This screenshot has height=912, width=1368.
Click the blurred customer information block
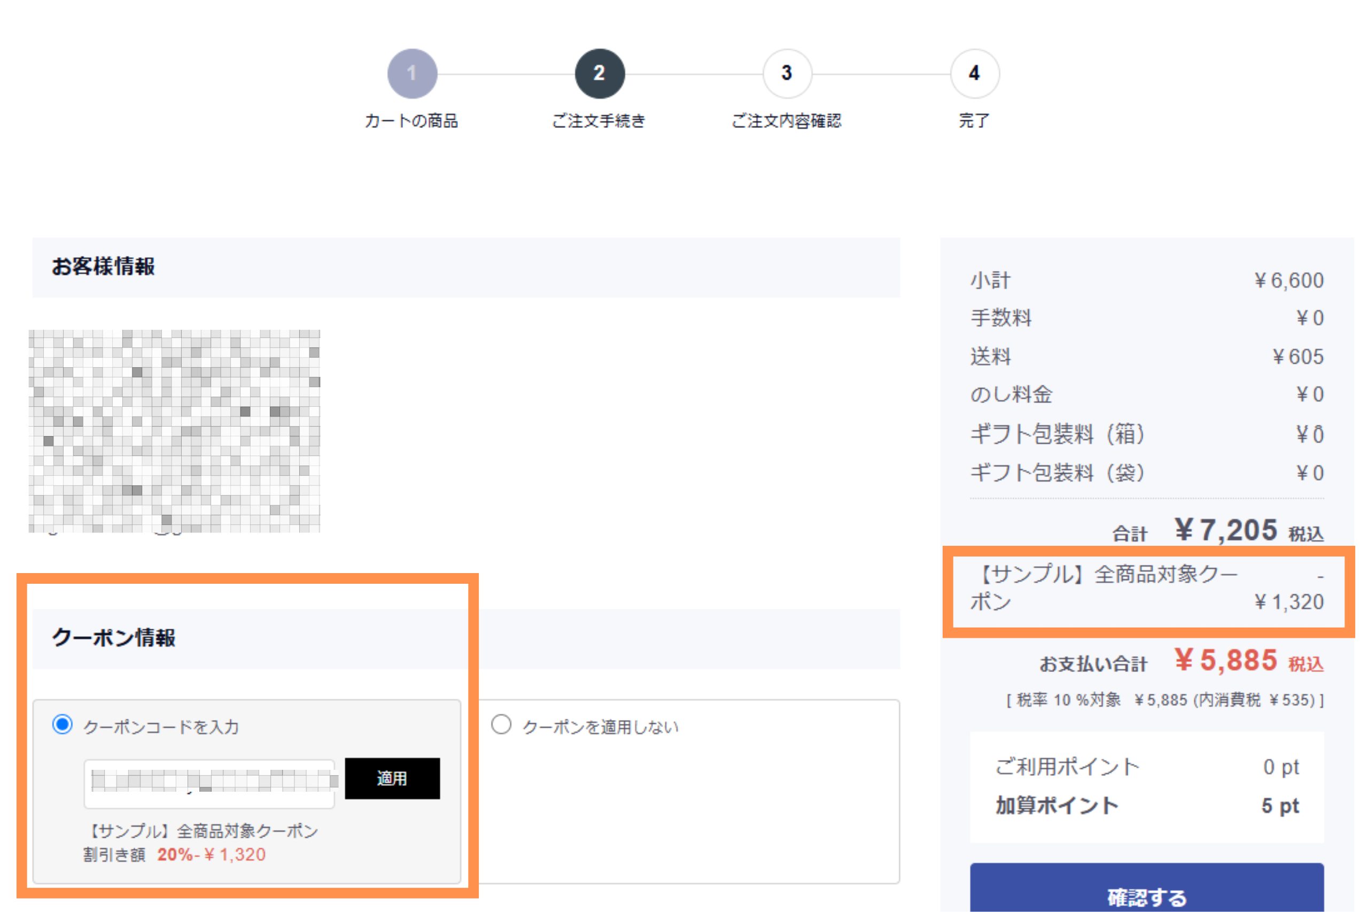[174, 430]
